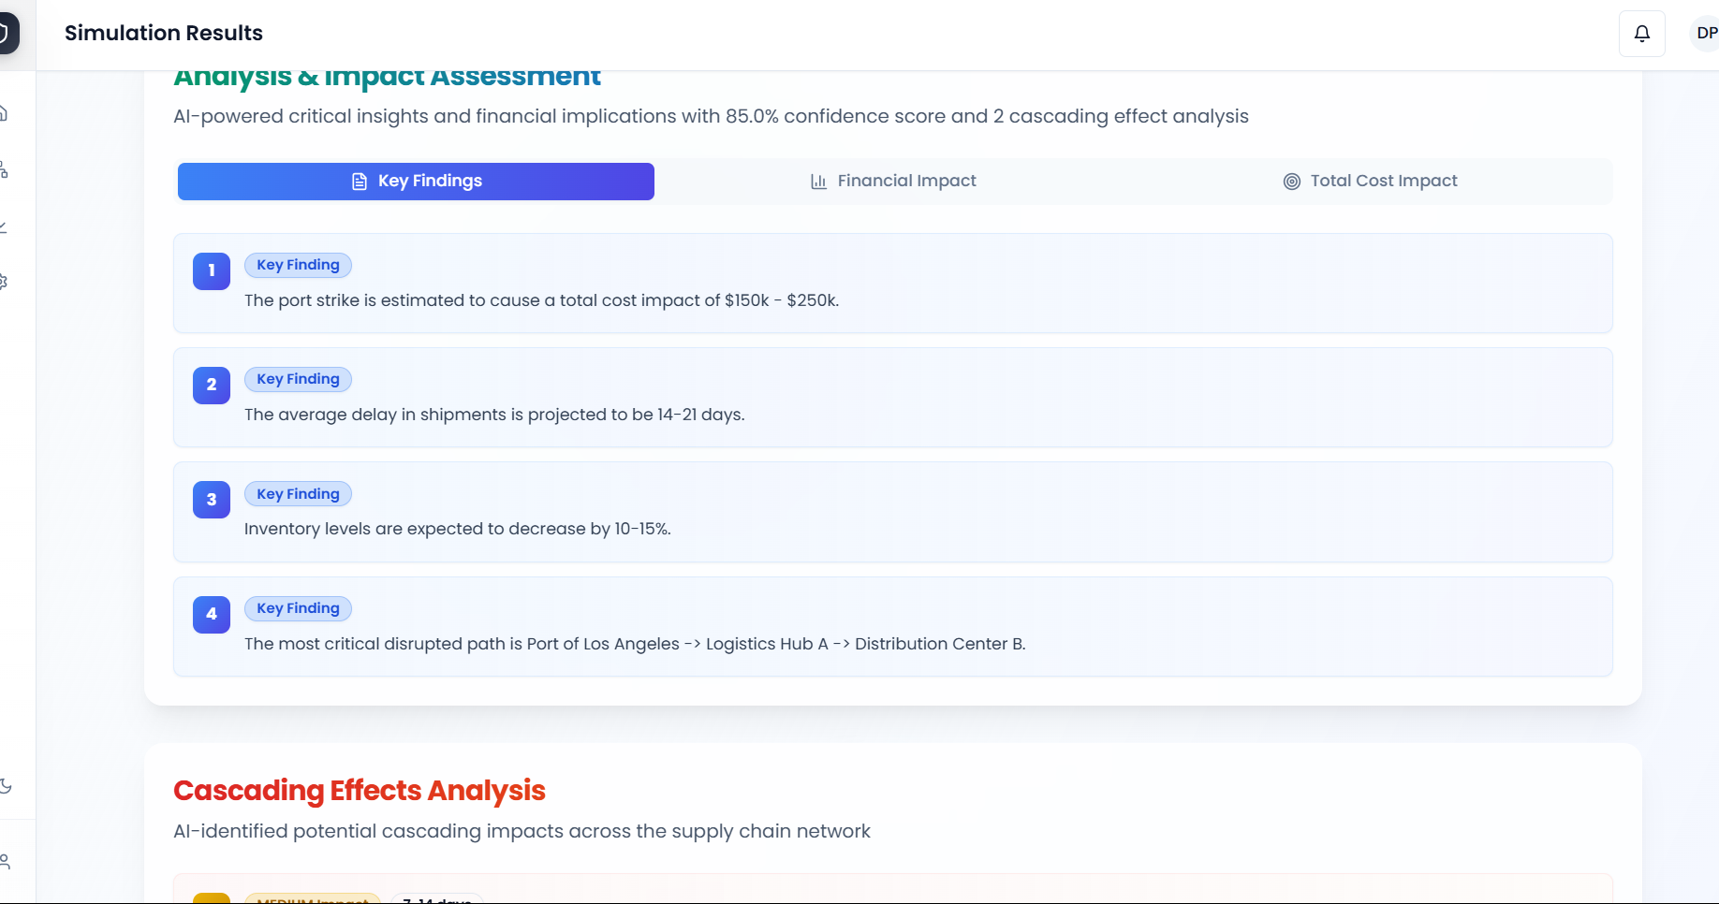This screenshot has width=1719, height=904.
Task: Select text about inventory decreasing 10-15%
Action: [458, 529]
